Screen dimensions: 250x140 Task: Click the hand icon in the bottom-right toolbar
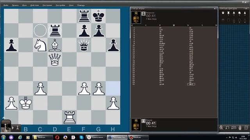(x=240, y=128)
